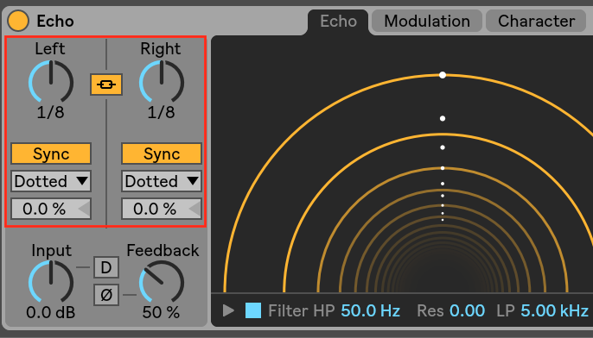Click the Right delay offset 0.0 % field
The width and height of the screenshot is (593, 338).
click(x=162, y=209)
